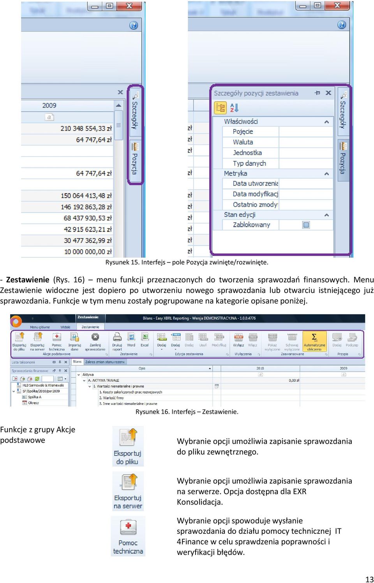The height and width of the screenshot is (583, 374).
Task: Close the Szczegóły pozycji zestawienia panel
Action: pos(328,93)
